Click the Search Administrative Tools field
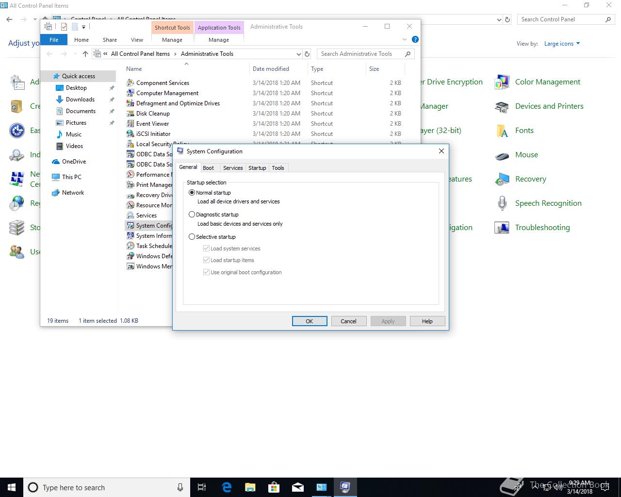The width and height of the screenshot is (621, 497). [x=366, y=54]
